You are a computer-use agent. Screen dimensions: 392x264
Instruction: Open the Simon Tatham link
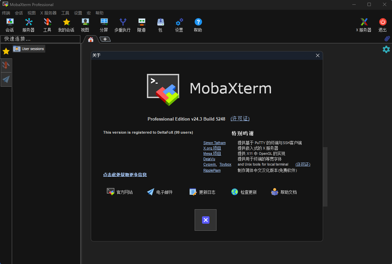(214, 143)
